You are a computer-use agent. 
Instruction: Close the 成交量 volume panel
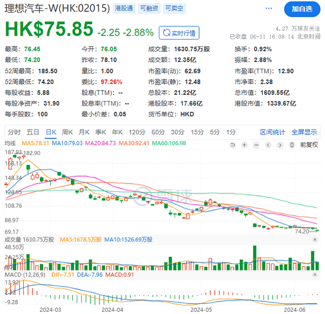(x=315, y=239)
